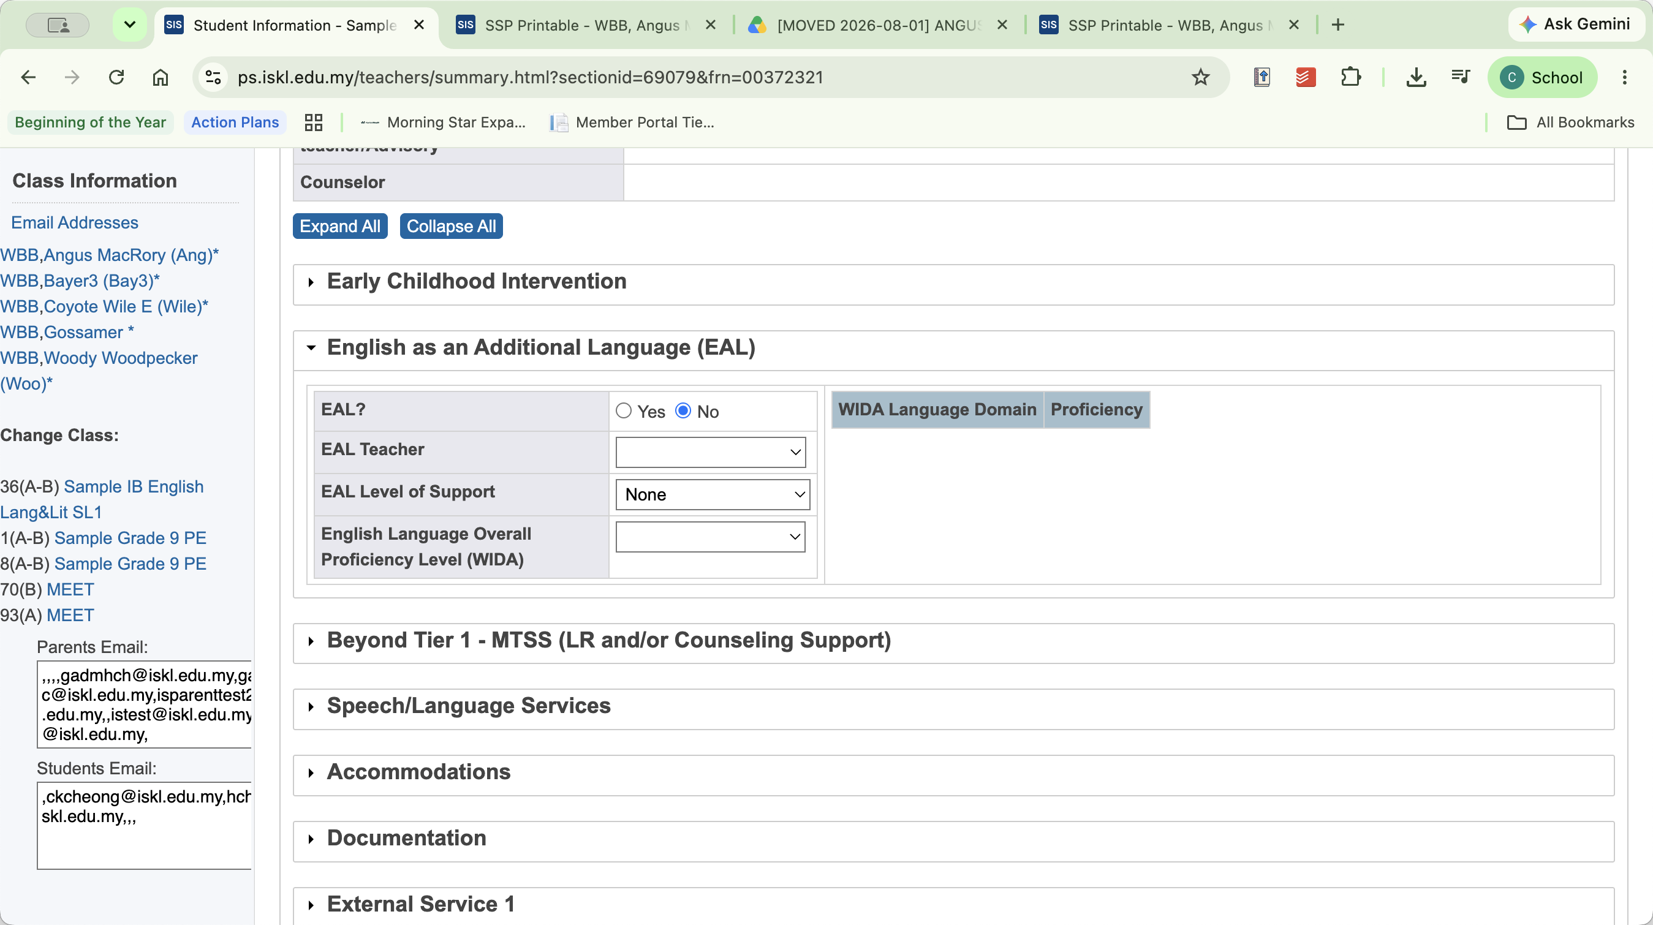Switch to the Student Information - Sample tab
The image size is (1653, 925).
[x=295, y=26]
